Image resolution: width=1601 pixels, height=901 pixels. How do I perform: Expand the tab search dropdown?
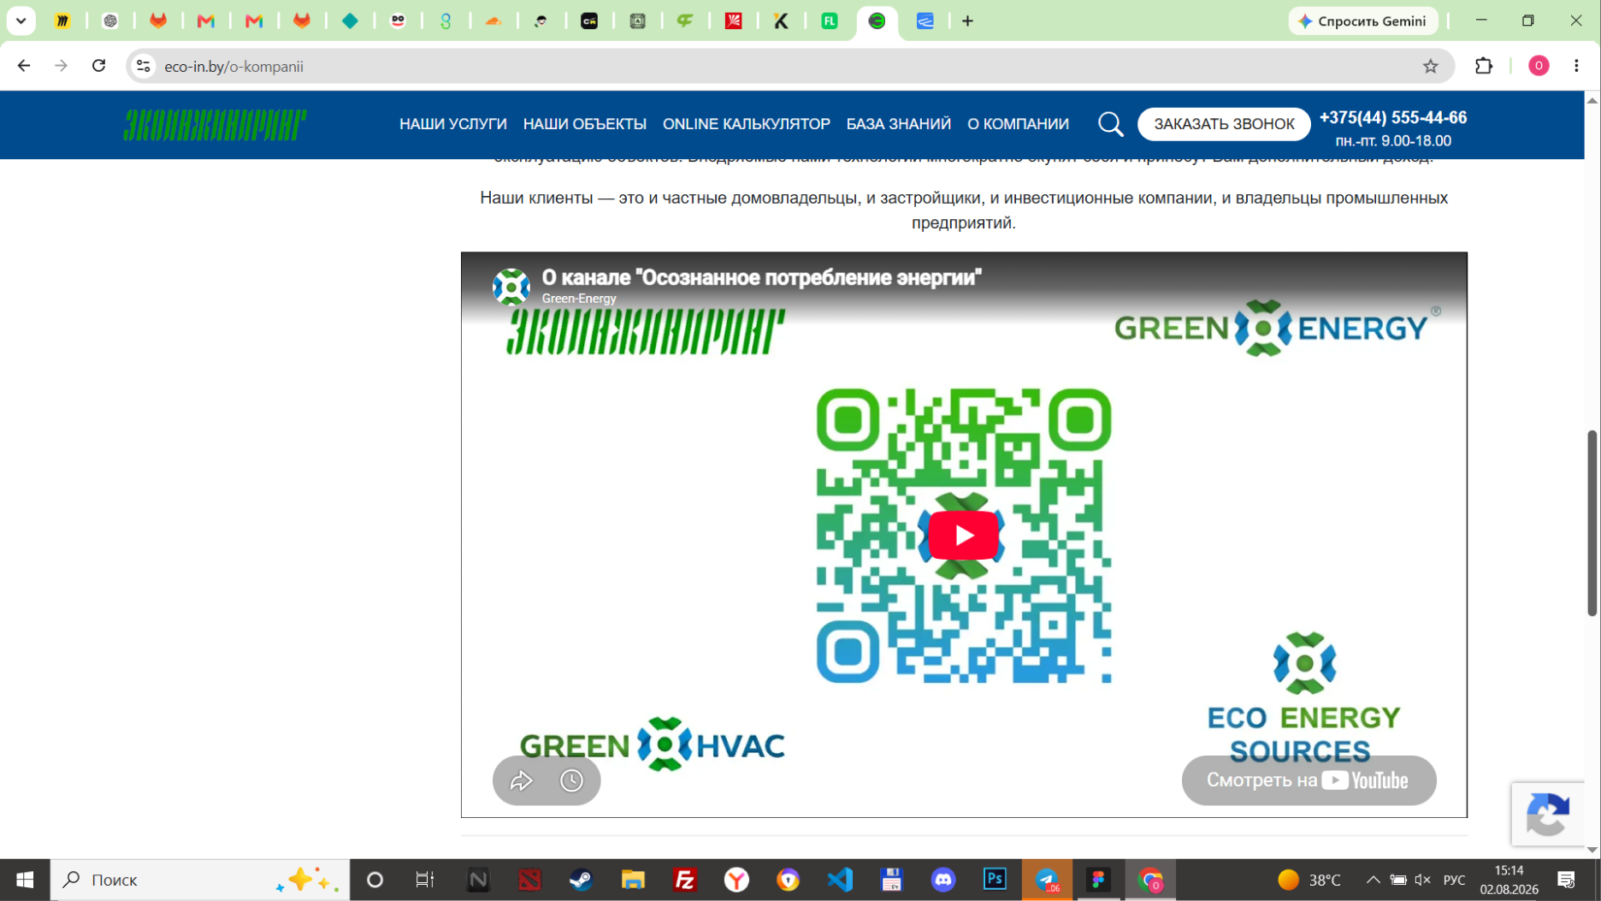pos(21,21)
